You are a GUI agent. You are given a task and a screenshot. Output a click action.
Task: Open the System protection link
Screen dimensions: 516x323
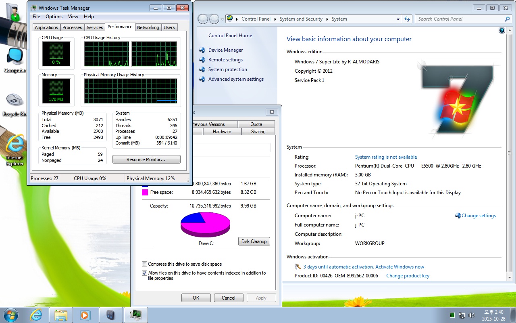228,69
